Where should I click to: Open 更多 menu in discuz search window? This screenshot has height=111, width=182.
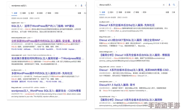coord(144,12)
